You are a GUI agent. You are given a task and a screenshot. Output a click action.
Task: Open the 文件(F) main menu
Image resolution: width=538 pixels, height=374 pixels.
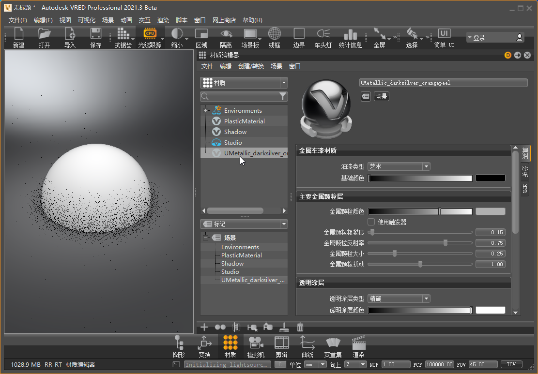pyautogui.click(x=18, y=20)
